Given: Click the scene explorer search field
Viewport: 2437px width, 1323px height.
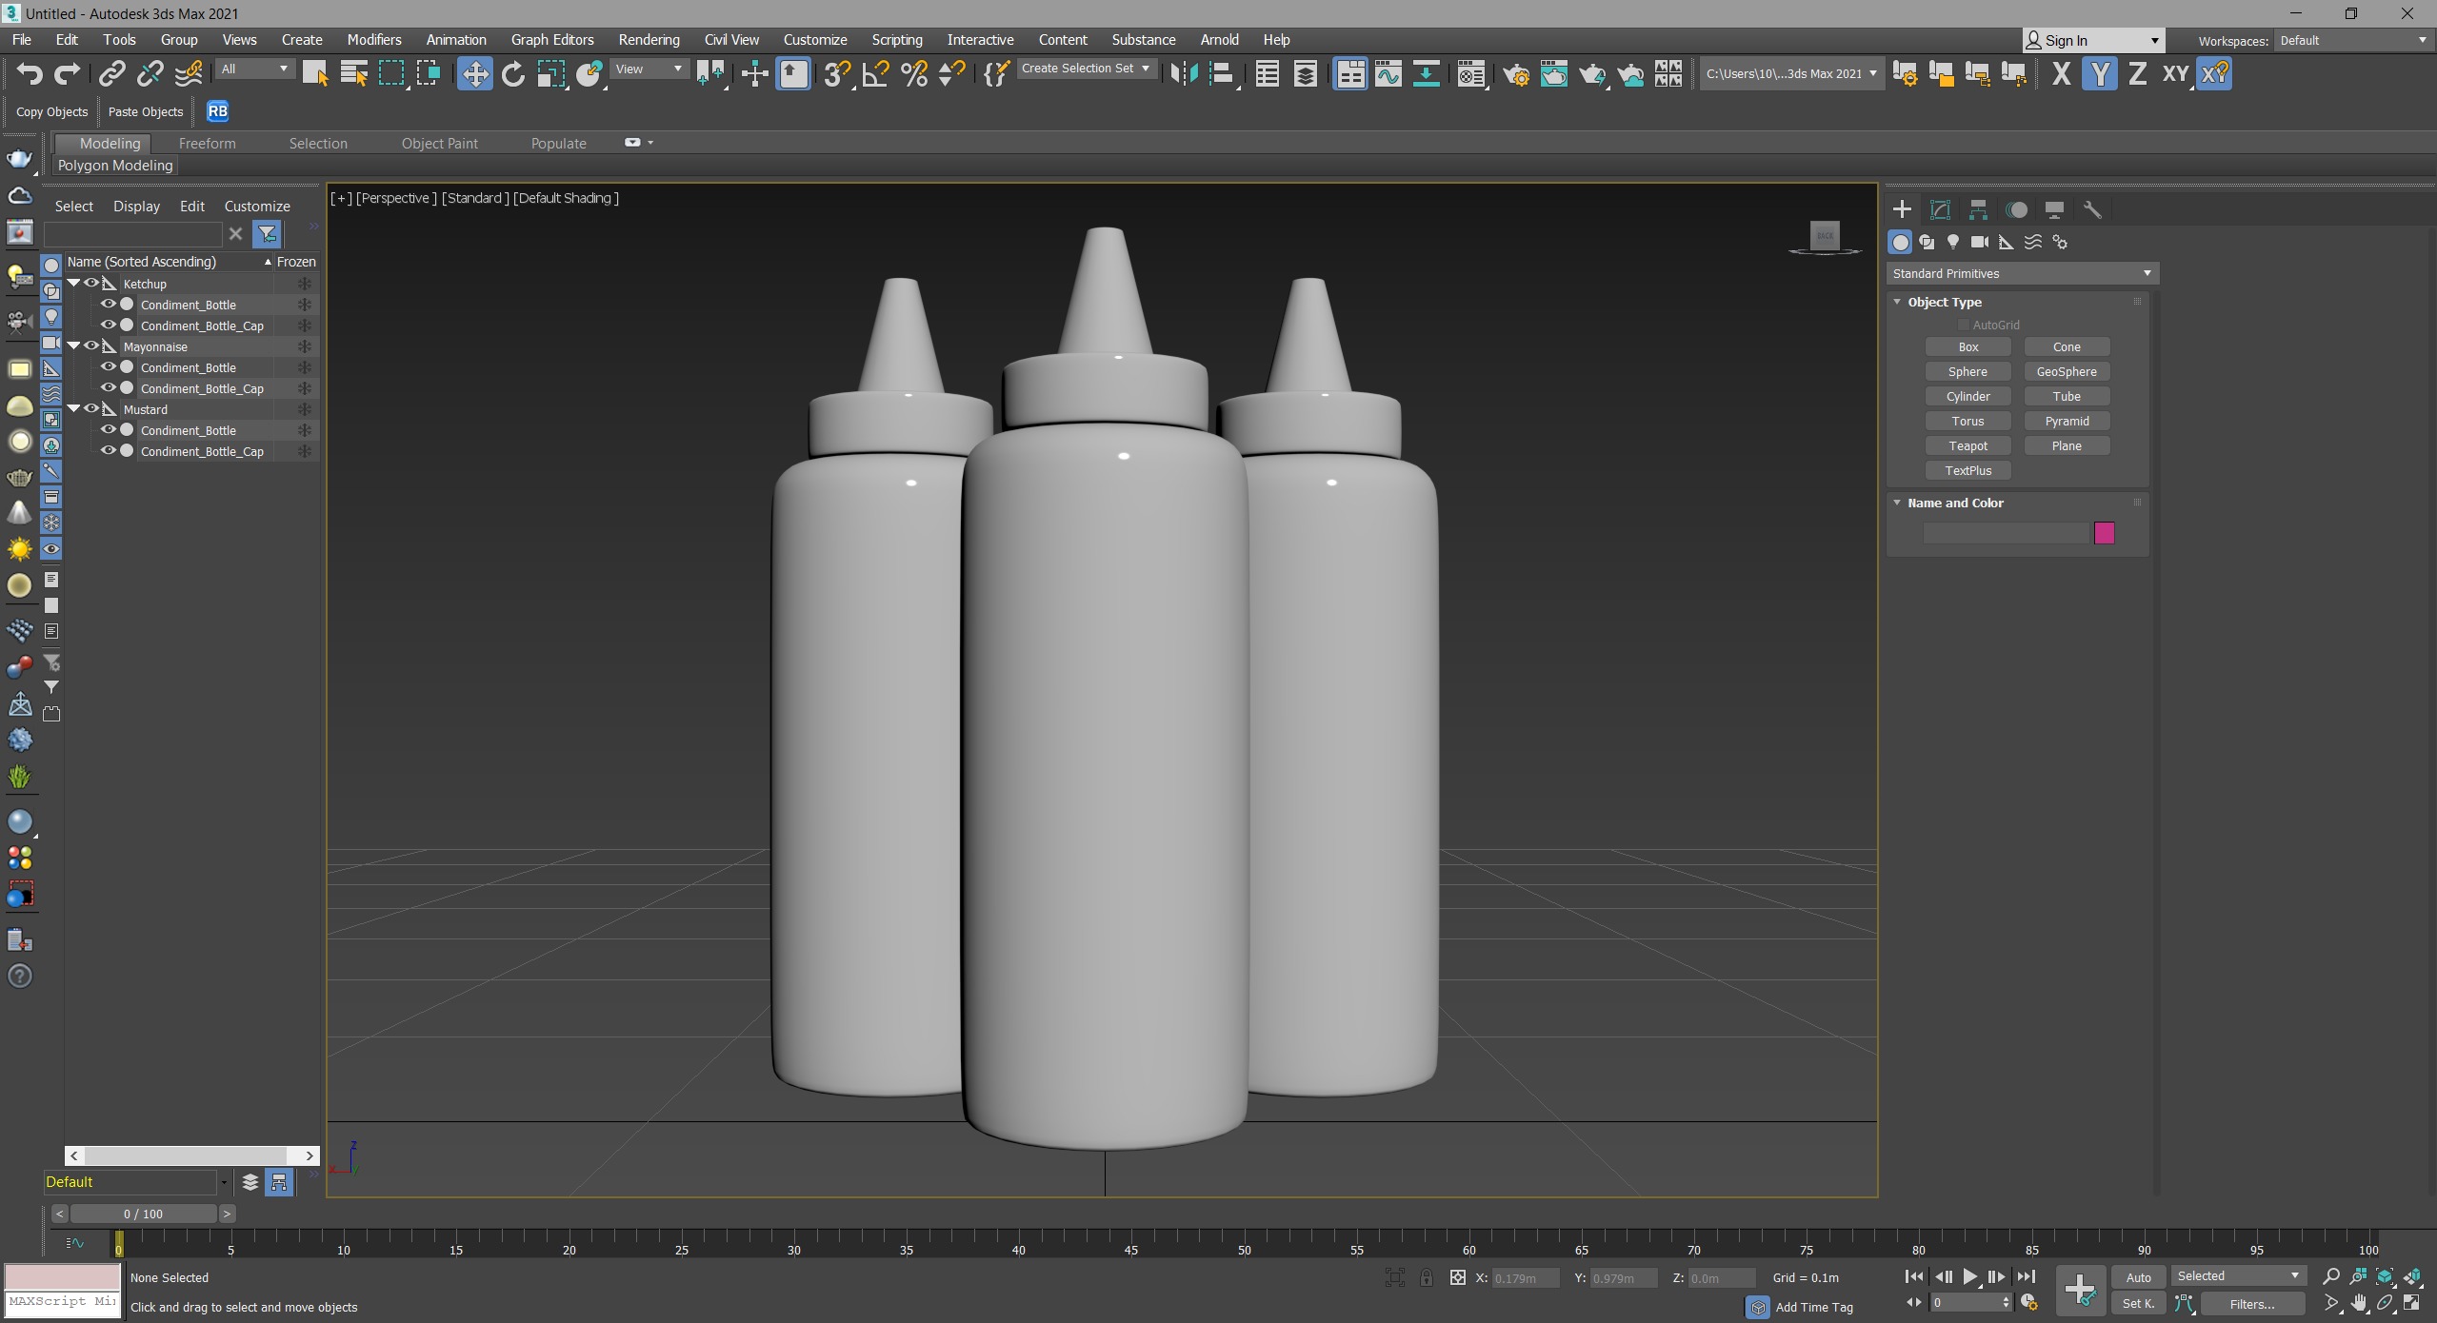Looking at the screenshot, I should click(x=132, y=234).
